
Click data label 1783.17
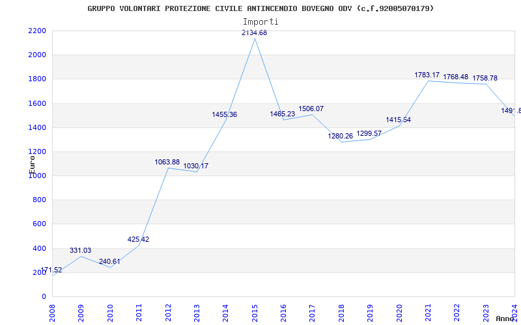pos(427,75)
